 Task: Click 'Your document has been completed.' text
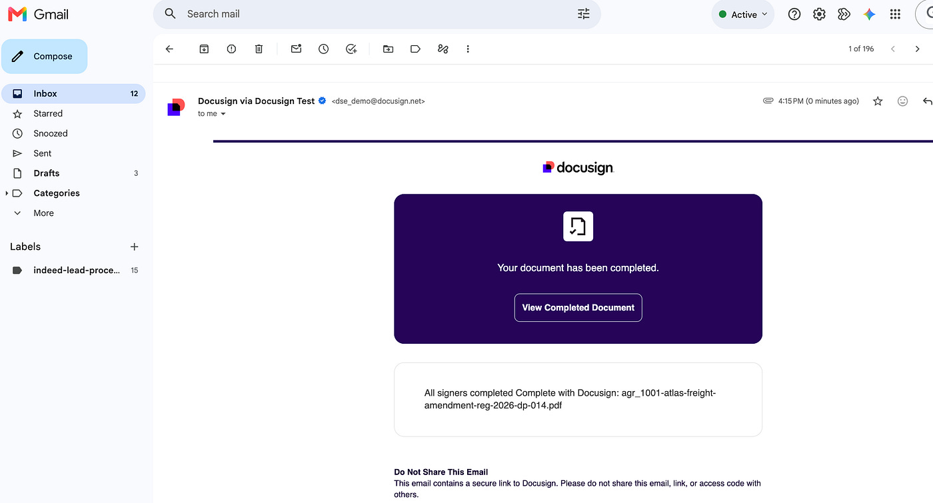tap(578, 268)
